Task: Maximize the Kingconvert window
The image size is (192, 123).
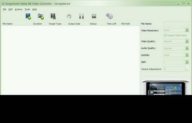Action: (x=183, y=4)
